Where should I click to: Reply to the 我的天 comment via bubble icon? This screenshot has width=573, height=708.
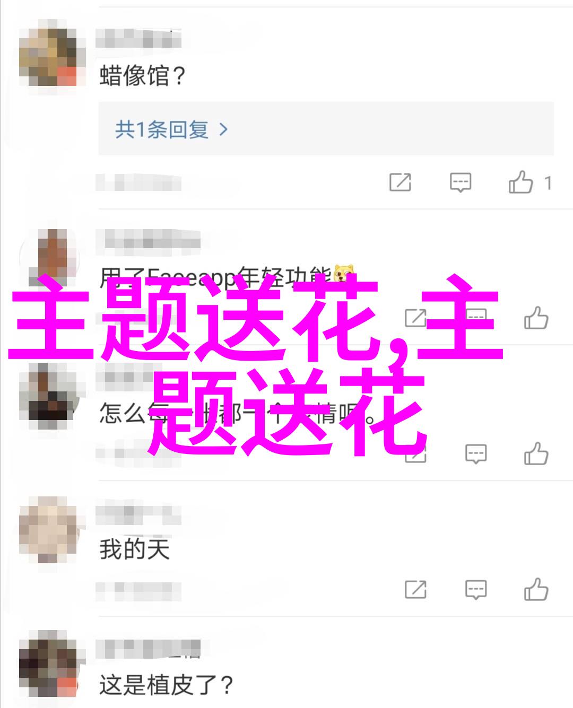click(x=476, y=589)
